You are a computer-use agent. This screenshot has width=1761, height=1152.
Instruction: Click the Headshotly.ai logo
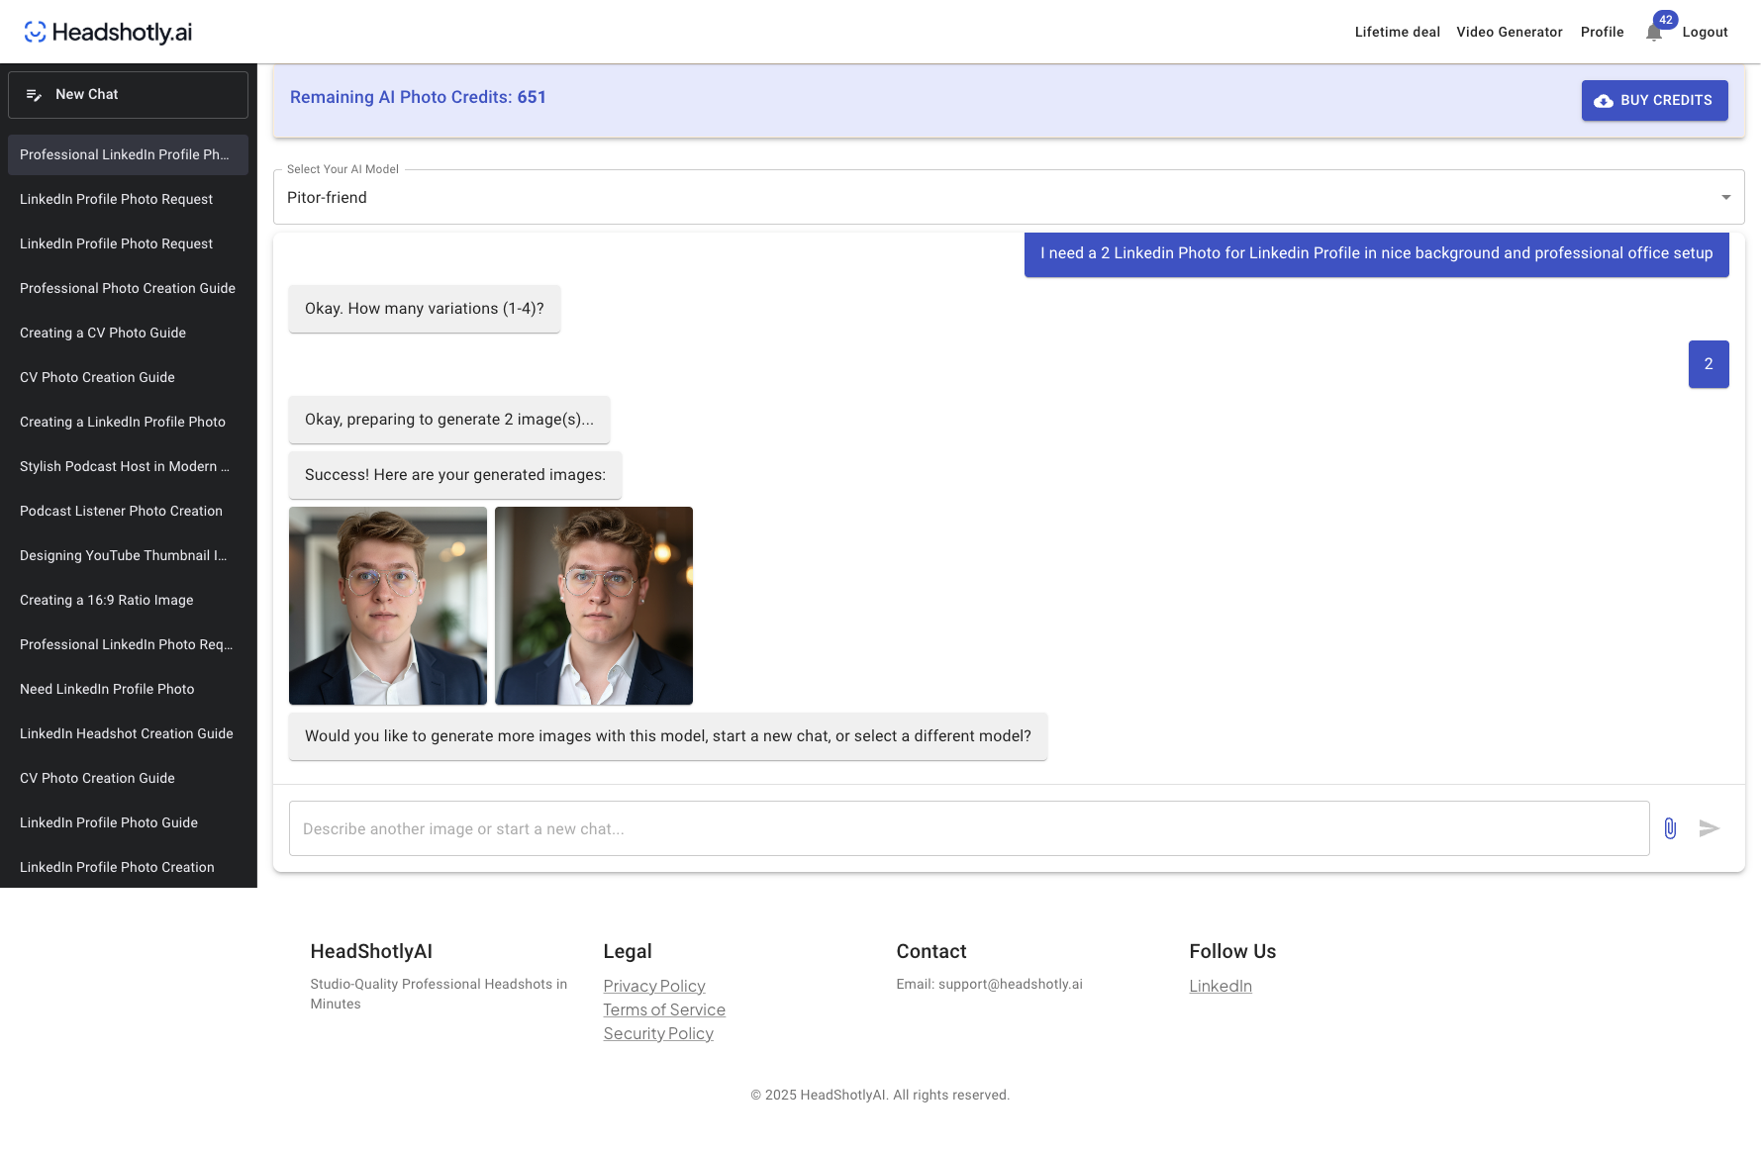[x=109, y=32]
